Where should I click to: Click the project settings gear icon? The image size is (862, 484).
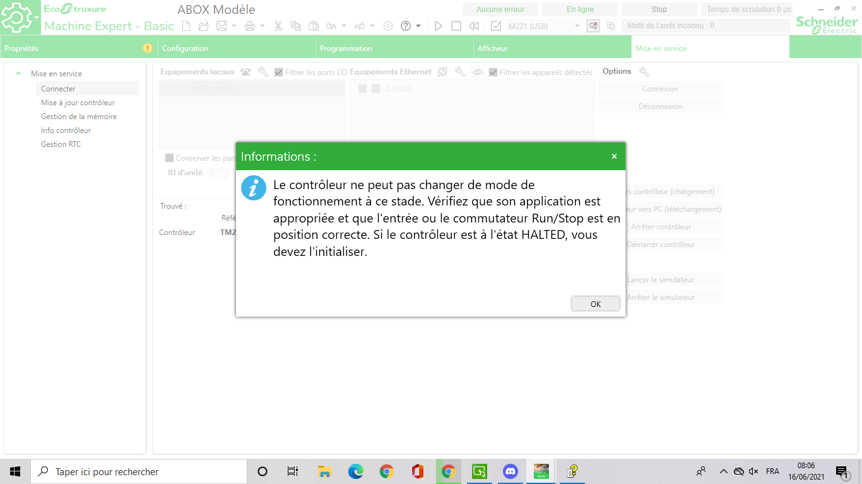coord(388,26)
